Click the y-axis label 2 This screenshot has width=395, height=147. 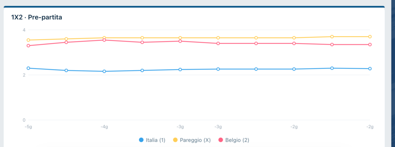[x=24, y=75]
